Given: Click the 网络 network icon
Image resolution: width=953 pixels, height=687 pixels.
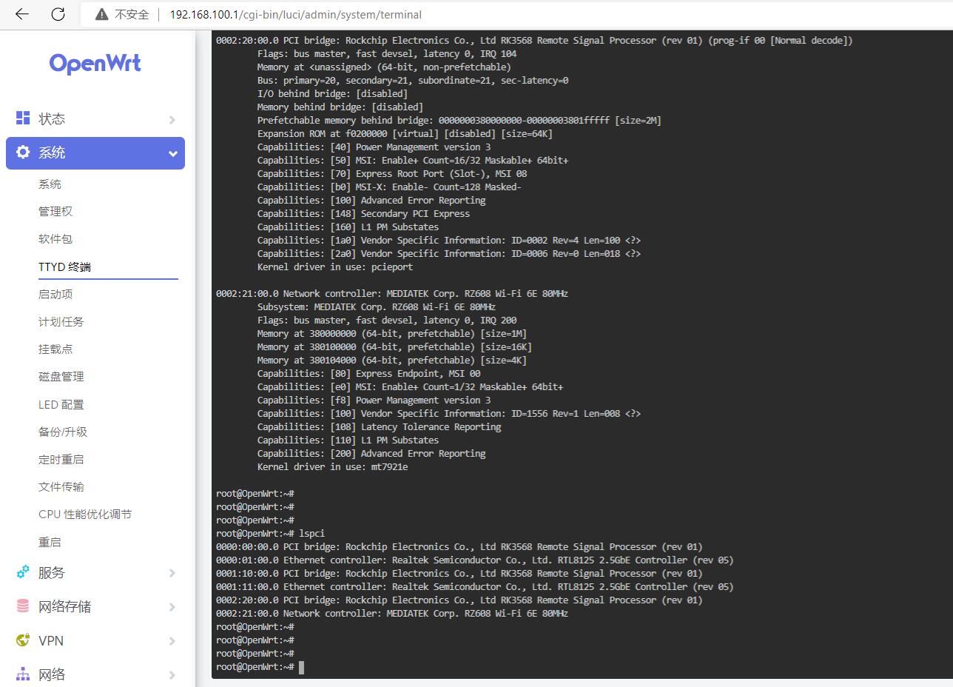Looking at the screenshot, I should tap(23, 674).
